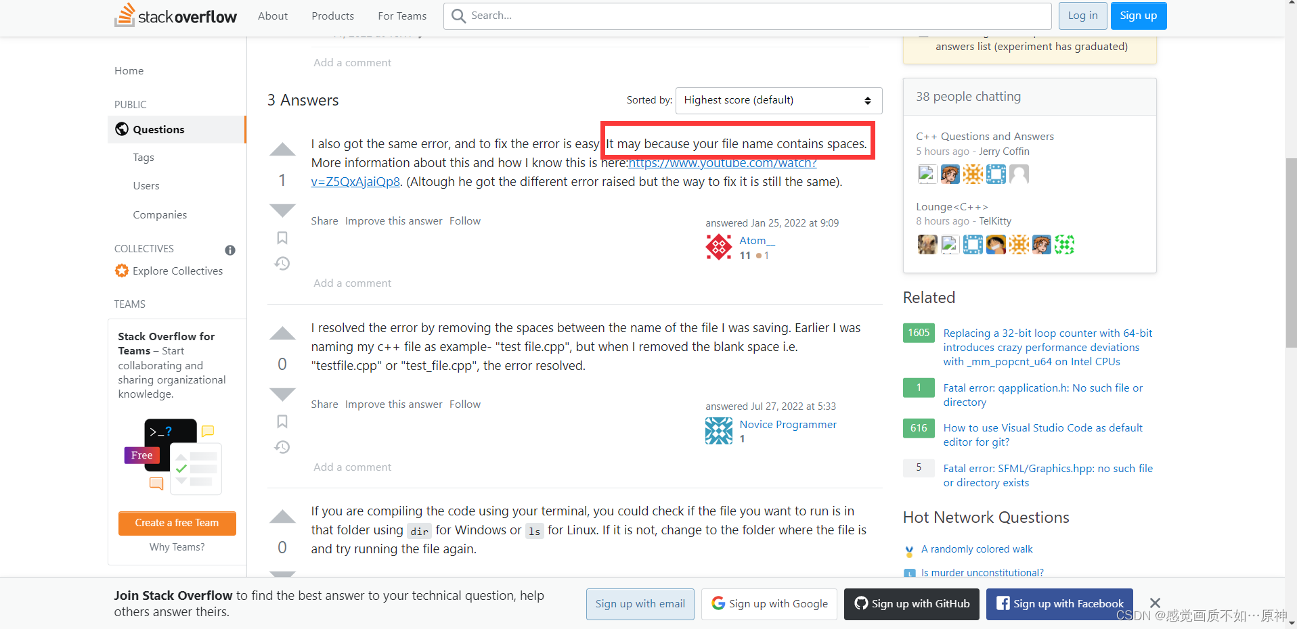Open Atom_ user profile link
Viewport: 1297px width, 629px height.
pyautogui.click(x=757, y=240)
